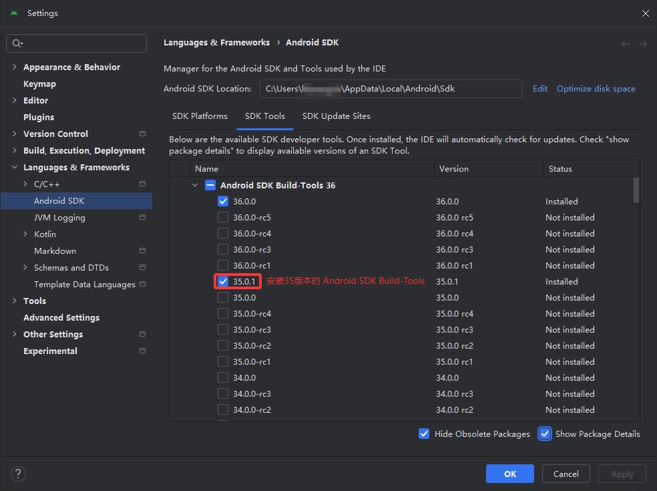
Task: Open the Keymap settings page
Action: pos(40,84)
